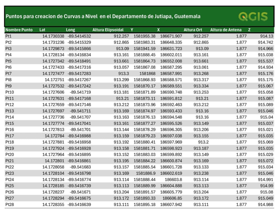Image resolution: width=279 pixels, height=209 pixels.
Task: Click Y value '1581983.31'
Action: click(145, 42)
